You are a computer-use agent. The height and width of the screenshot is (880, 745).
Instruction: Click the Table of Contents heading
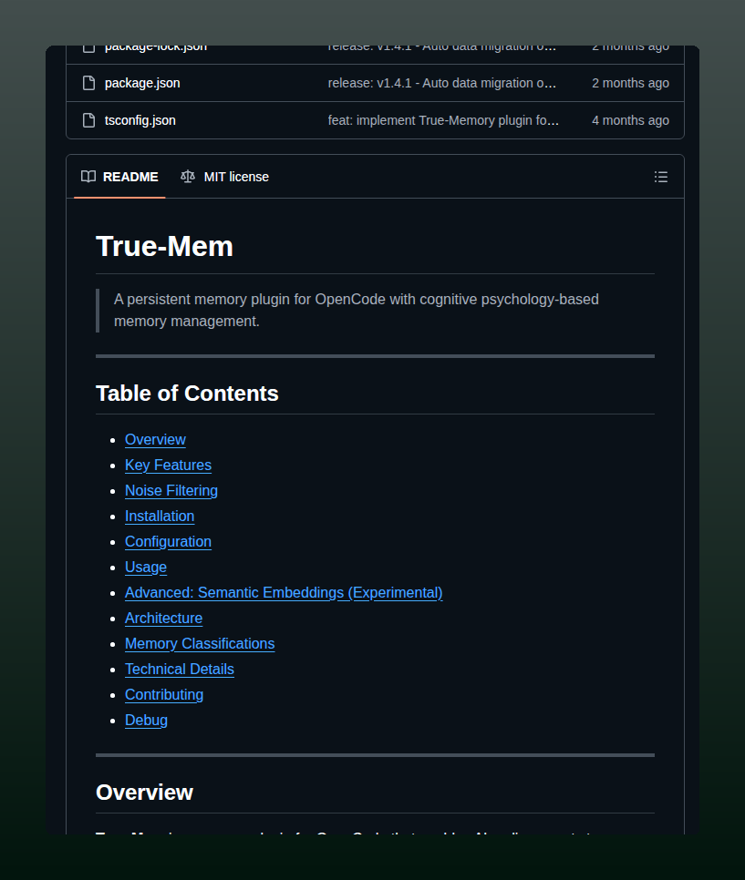pyautogui.click(x=187, y=394)
